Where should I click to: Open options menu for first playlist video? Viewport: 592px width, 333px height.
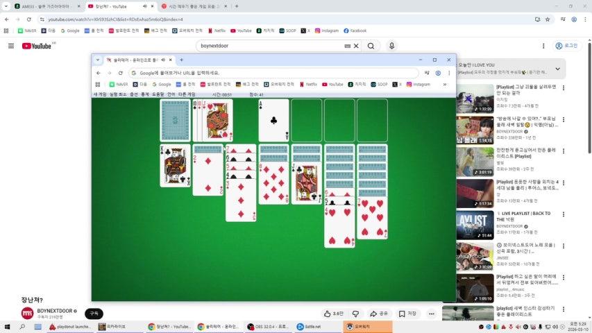tap(564, 88)
